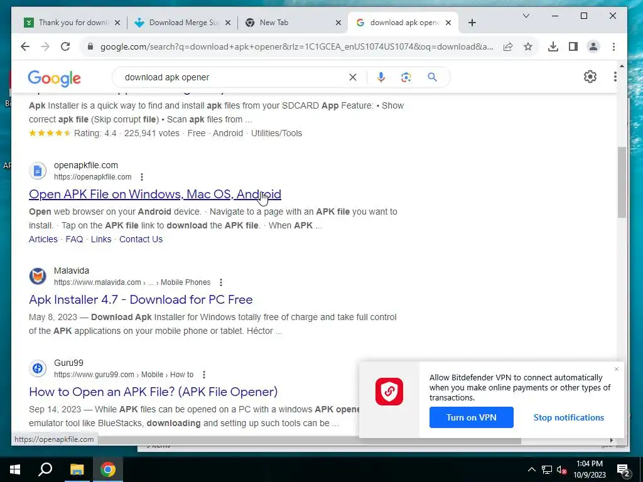
Task: Dismiss the Bitdefender VPN notification
Action: pos(617,369)
